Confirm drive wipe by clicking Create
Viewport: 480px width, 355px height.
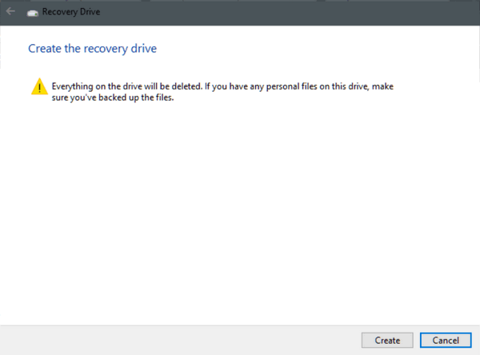pos(387,341)
